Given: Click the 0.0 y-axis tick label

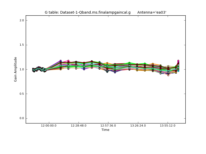Looking at the screenshot, I should [x=22, y=118].
